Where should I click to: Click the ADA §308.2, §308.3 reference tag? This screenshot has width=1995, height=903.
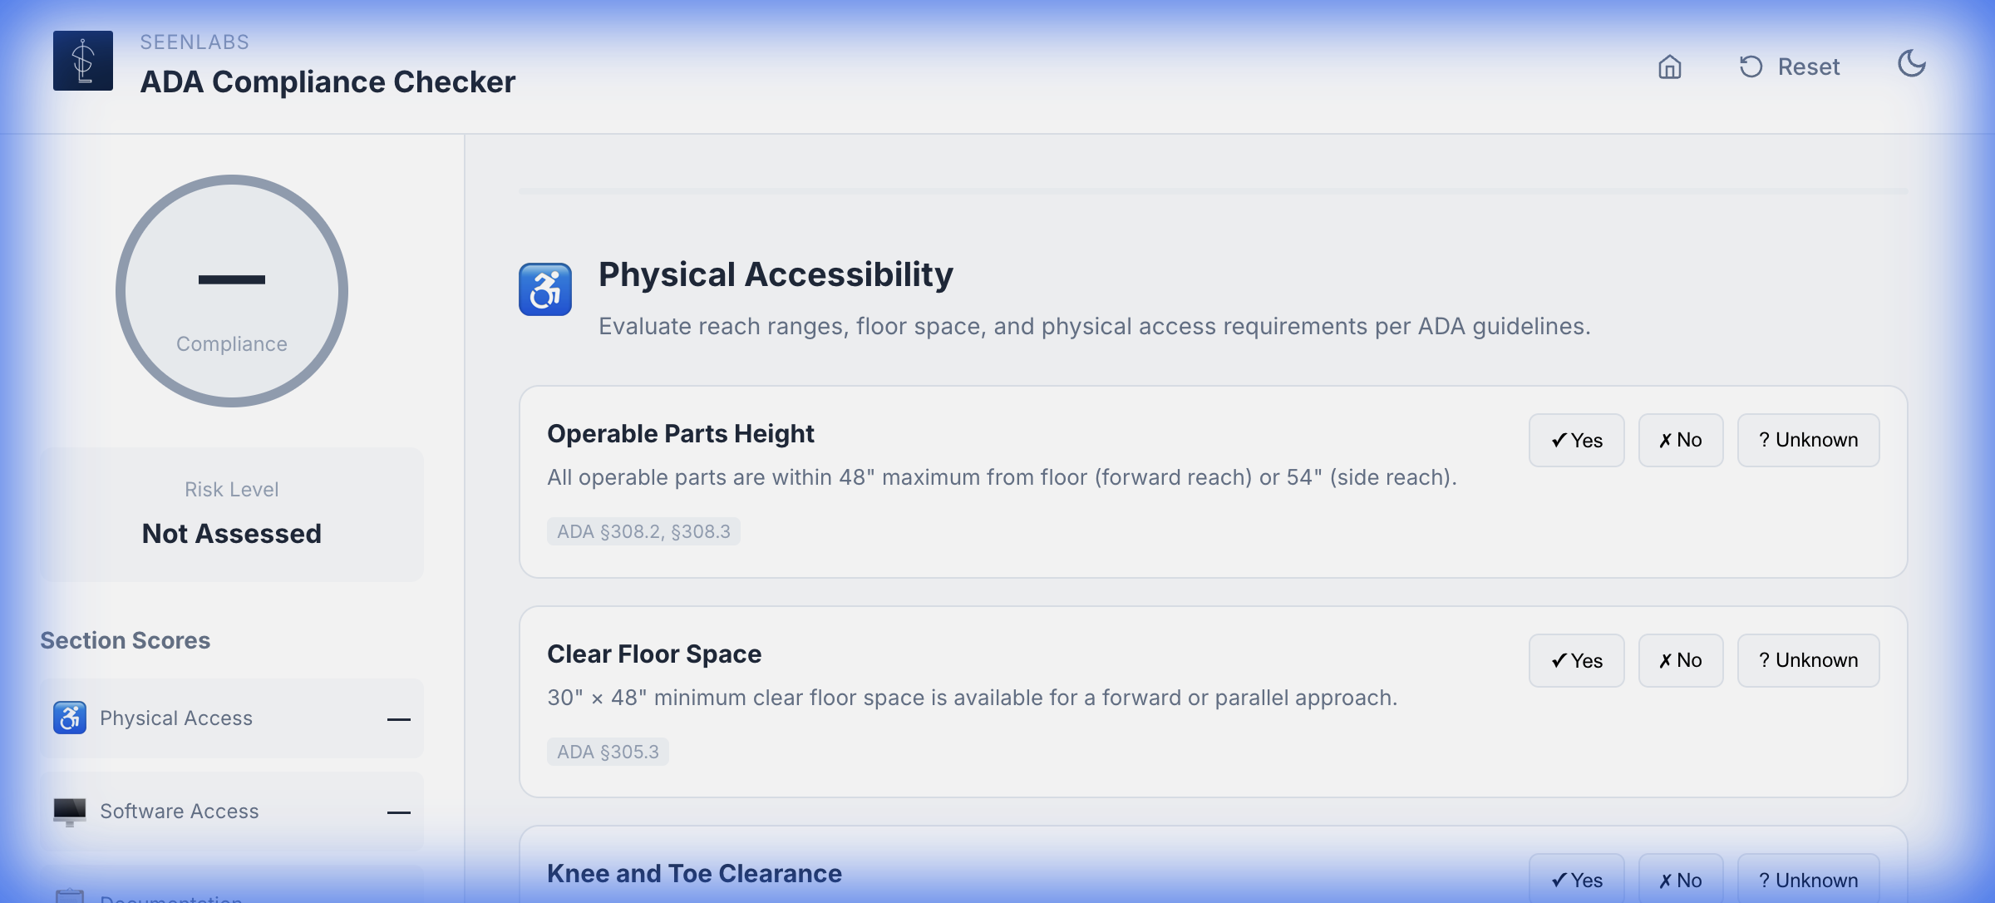coord(643,531)
